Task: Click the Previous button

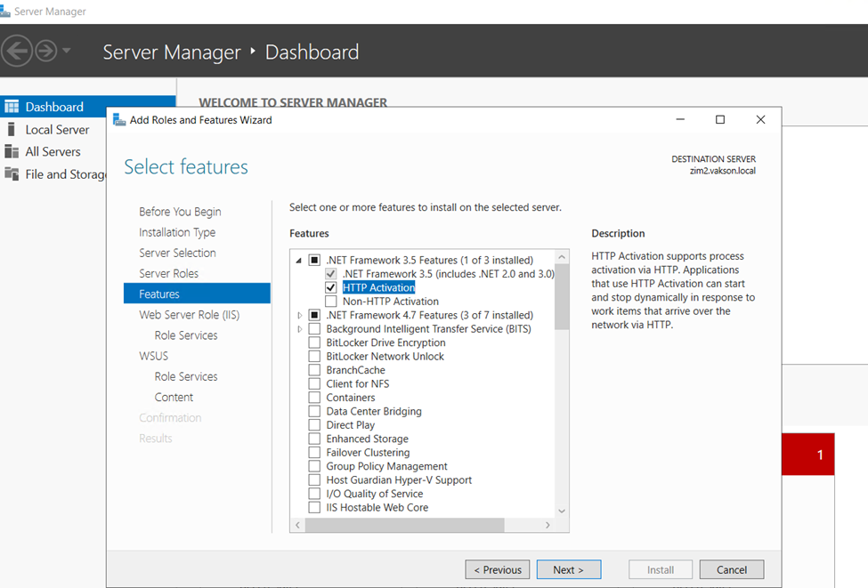Action: 497,570
